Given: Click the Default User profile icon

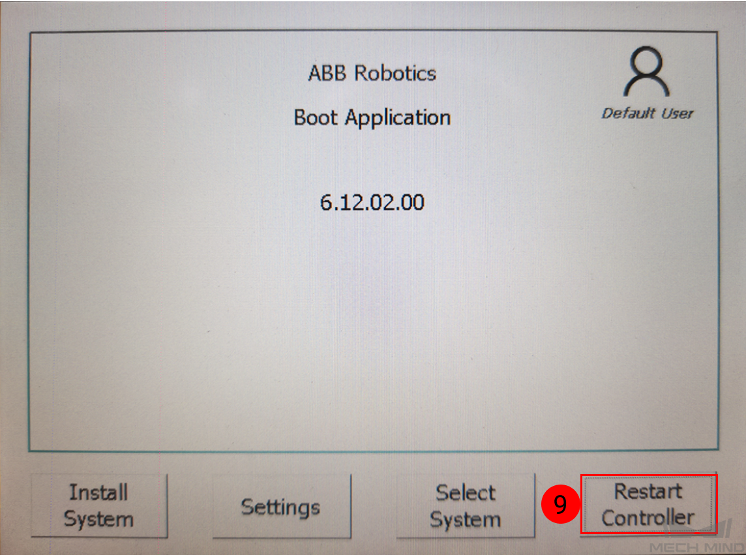Looking at the screenshot, I should coord(646,71).
